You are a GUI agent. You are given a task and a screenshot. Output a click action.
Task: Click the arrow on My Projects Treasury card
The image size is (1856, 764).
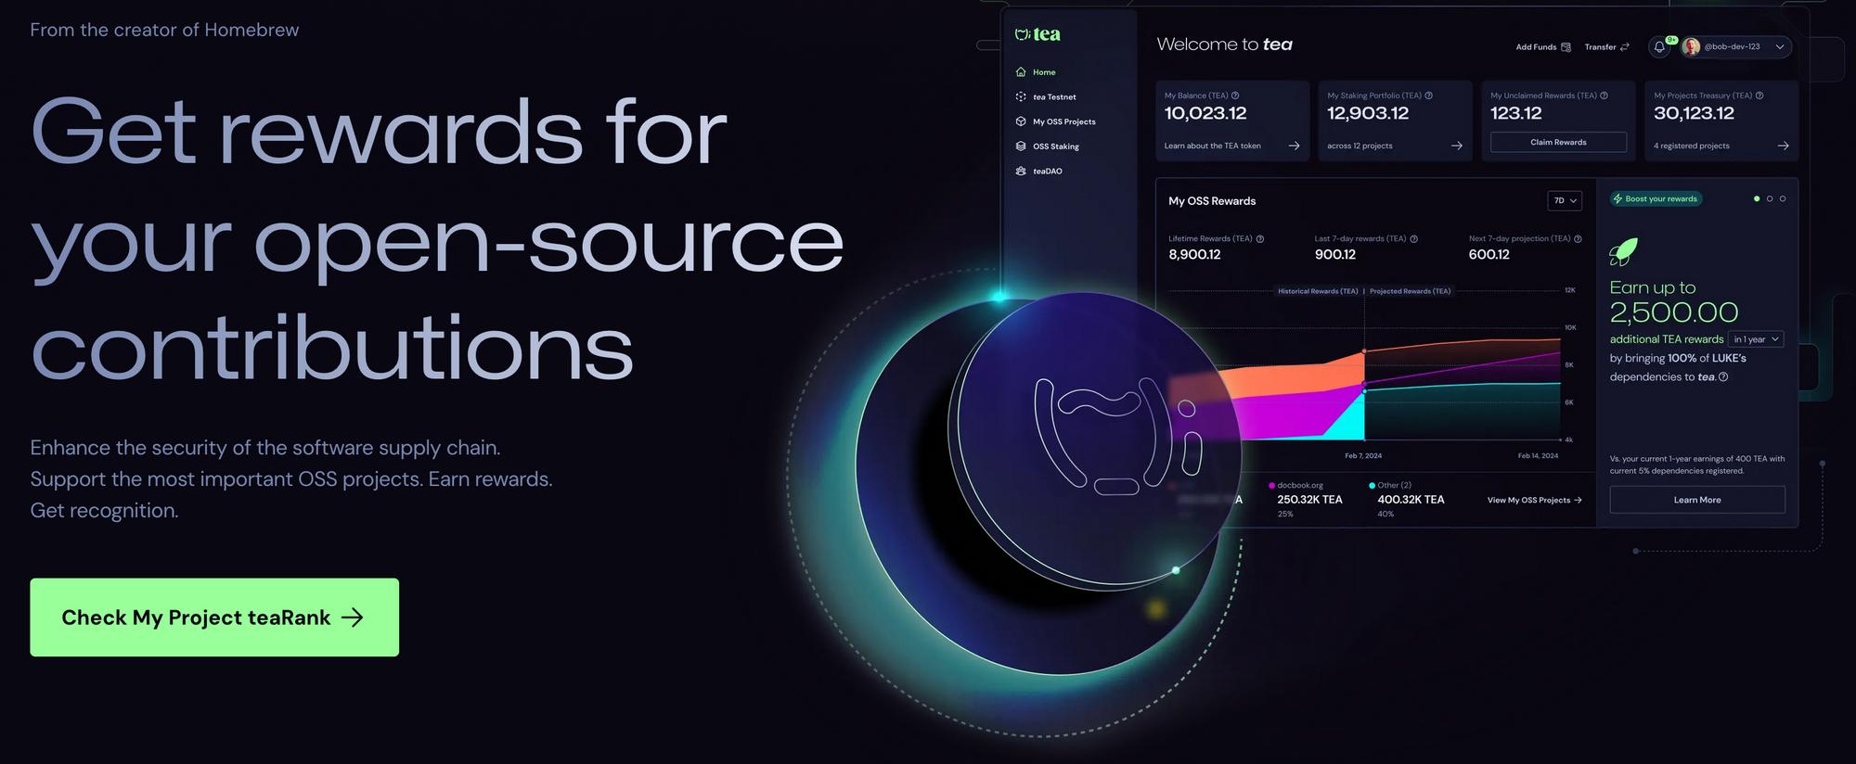(1783, 146)
